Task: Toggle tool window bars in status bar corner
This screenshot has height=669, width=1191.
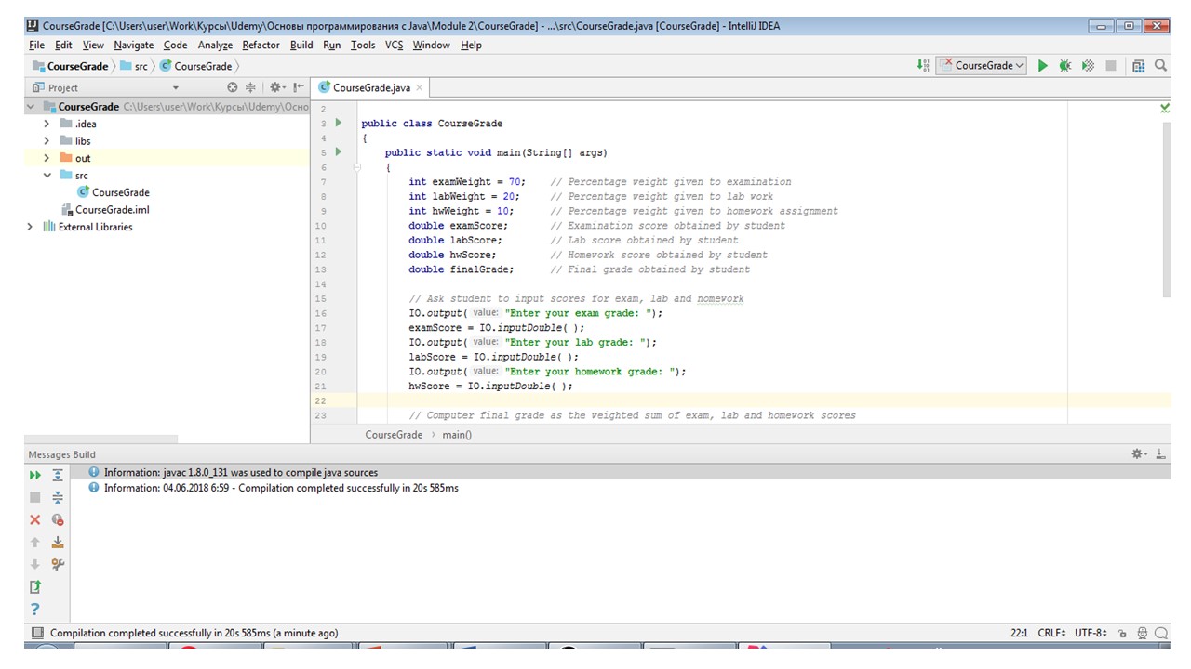Action: (x=37, y=634)
